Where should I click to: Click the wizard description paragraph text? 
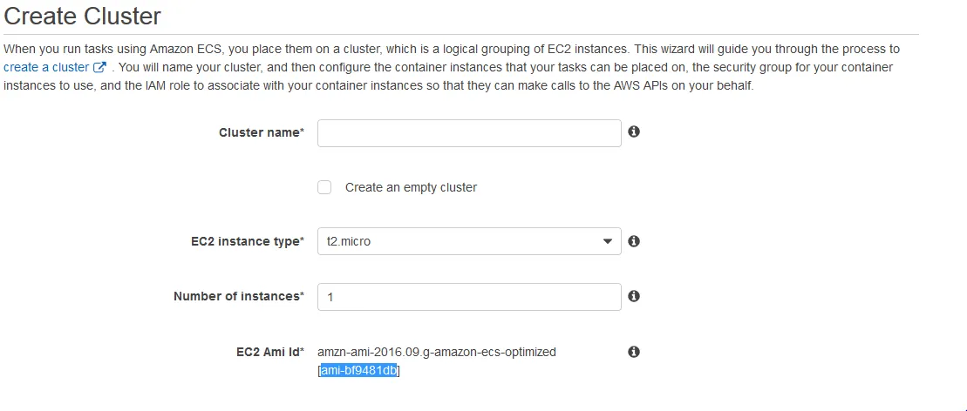point(452,67)
